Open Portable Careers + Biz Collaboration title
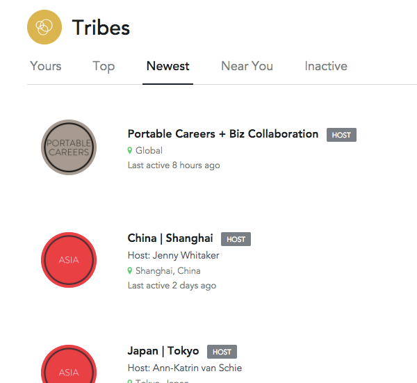 tap(223, 133)
